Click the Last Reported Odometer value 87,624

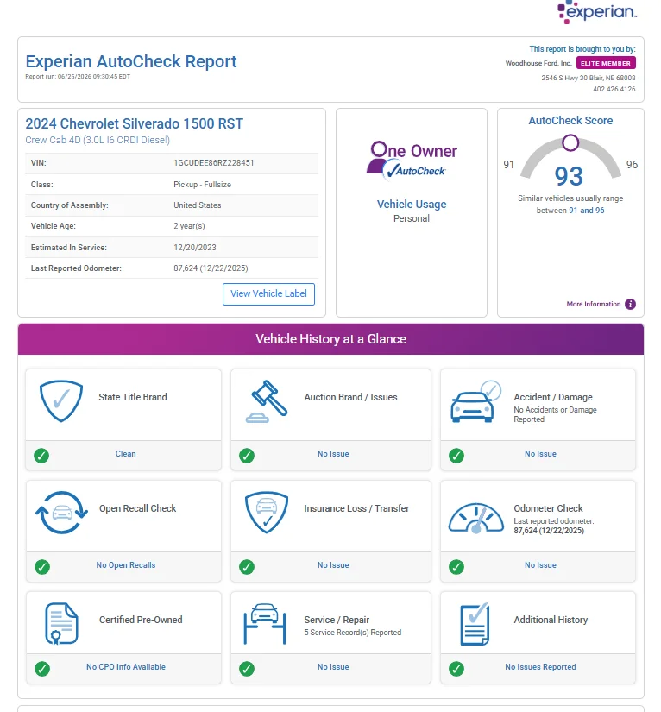coord(211,268)
